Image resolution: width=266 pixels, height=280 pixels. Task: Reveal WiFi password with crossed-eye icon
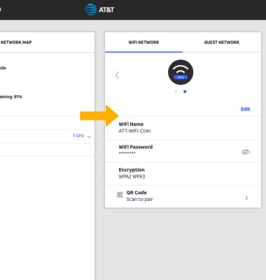click(x=246, y=152)
